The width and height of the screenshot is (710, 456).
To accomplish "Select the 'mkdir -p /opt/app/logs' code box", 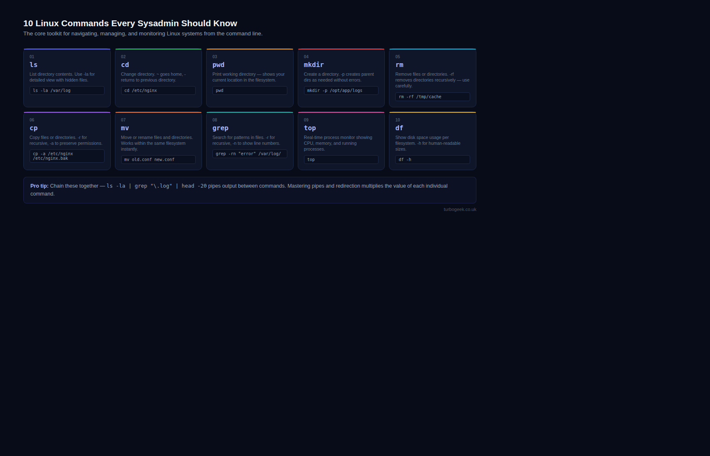I will coord(341,91).
